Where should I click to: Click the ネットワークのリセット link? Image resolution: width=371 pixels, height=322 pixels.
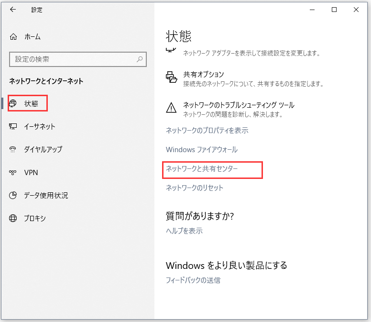coord(195,188)
